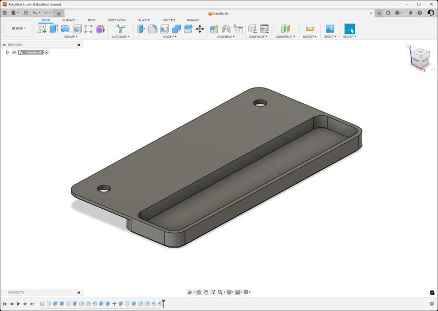This screenshot has width=438, height=311.
Task: Open the File menu dropdown
Action: [15, 13]
